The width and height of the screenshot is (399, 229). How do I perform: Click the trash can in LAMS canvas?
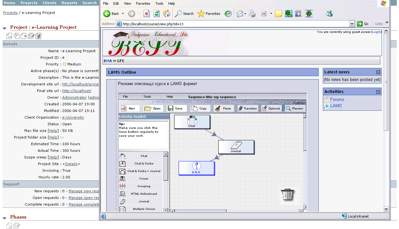[x=287, y=195]
